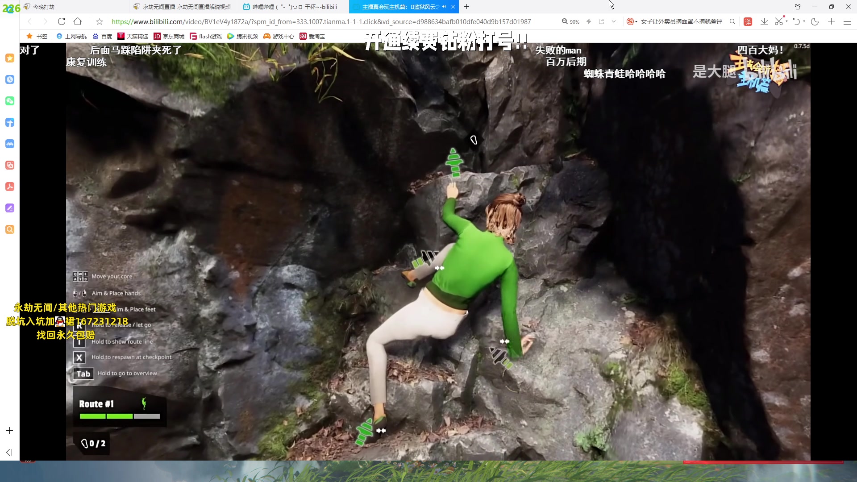Go back to the previous page
Image resolution: width=857 pixels, height=482 pixels.
pyautogui.click(x=29, y=21)
